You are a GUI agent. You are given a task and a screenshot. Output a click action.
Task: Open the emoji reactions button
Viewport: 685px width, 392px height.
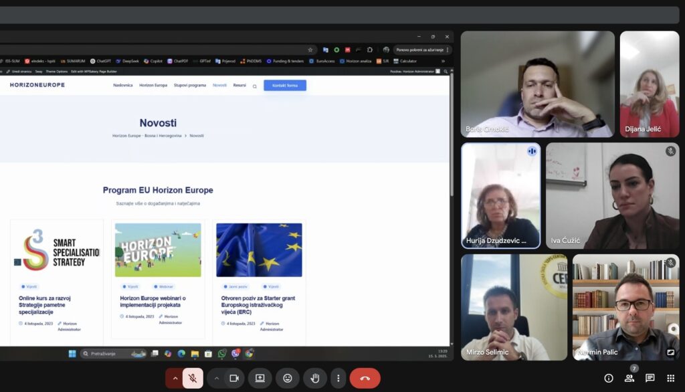click(x=288, y=378)
